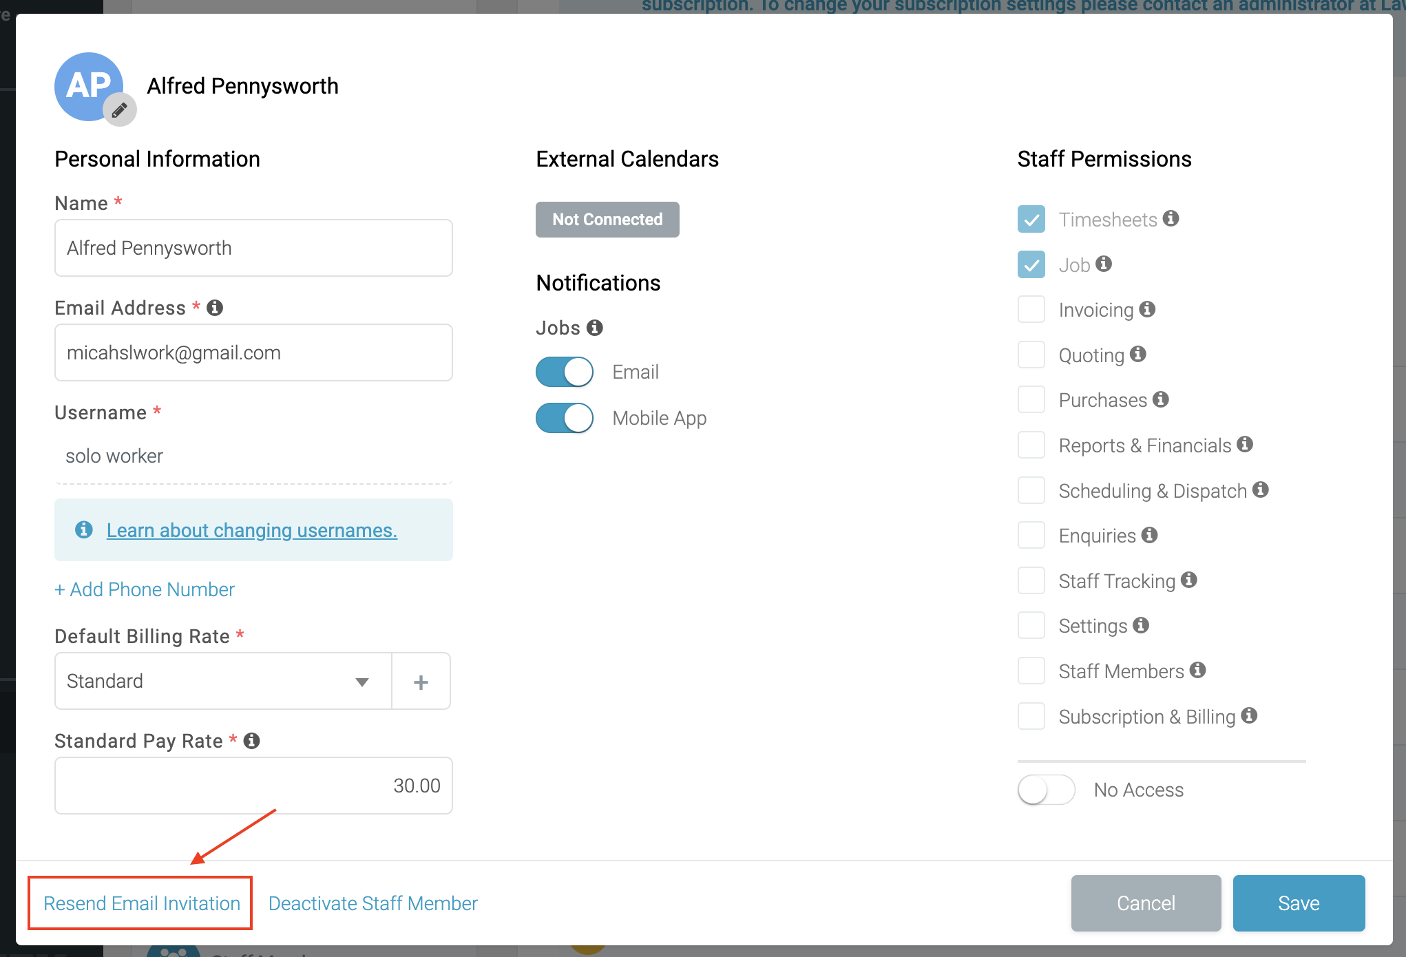Click the info icon beside Invoicing
This screenshot has width=1406, height=957.
tap(1147, 309)
